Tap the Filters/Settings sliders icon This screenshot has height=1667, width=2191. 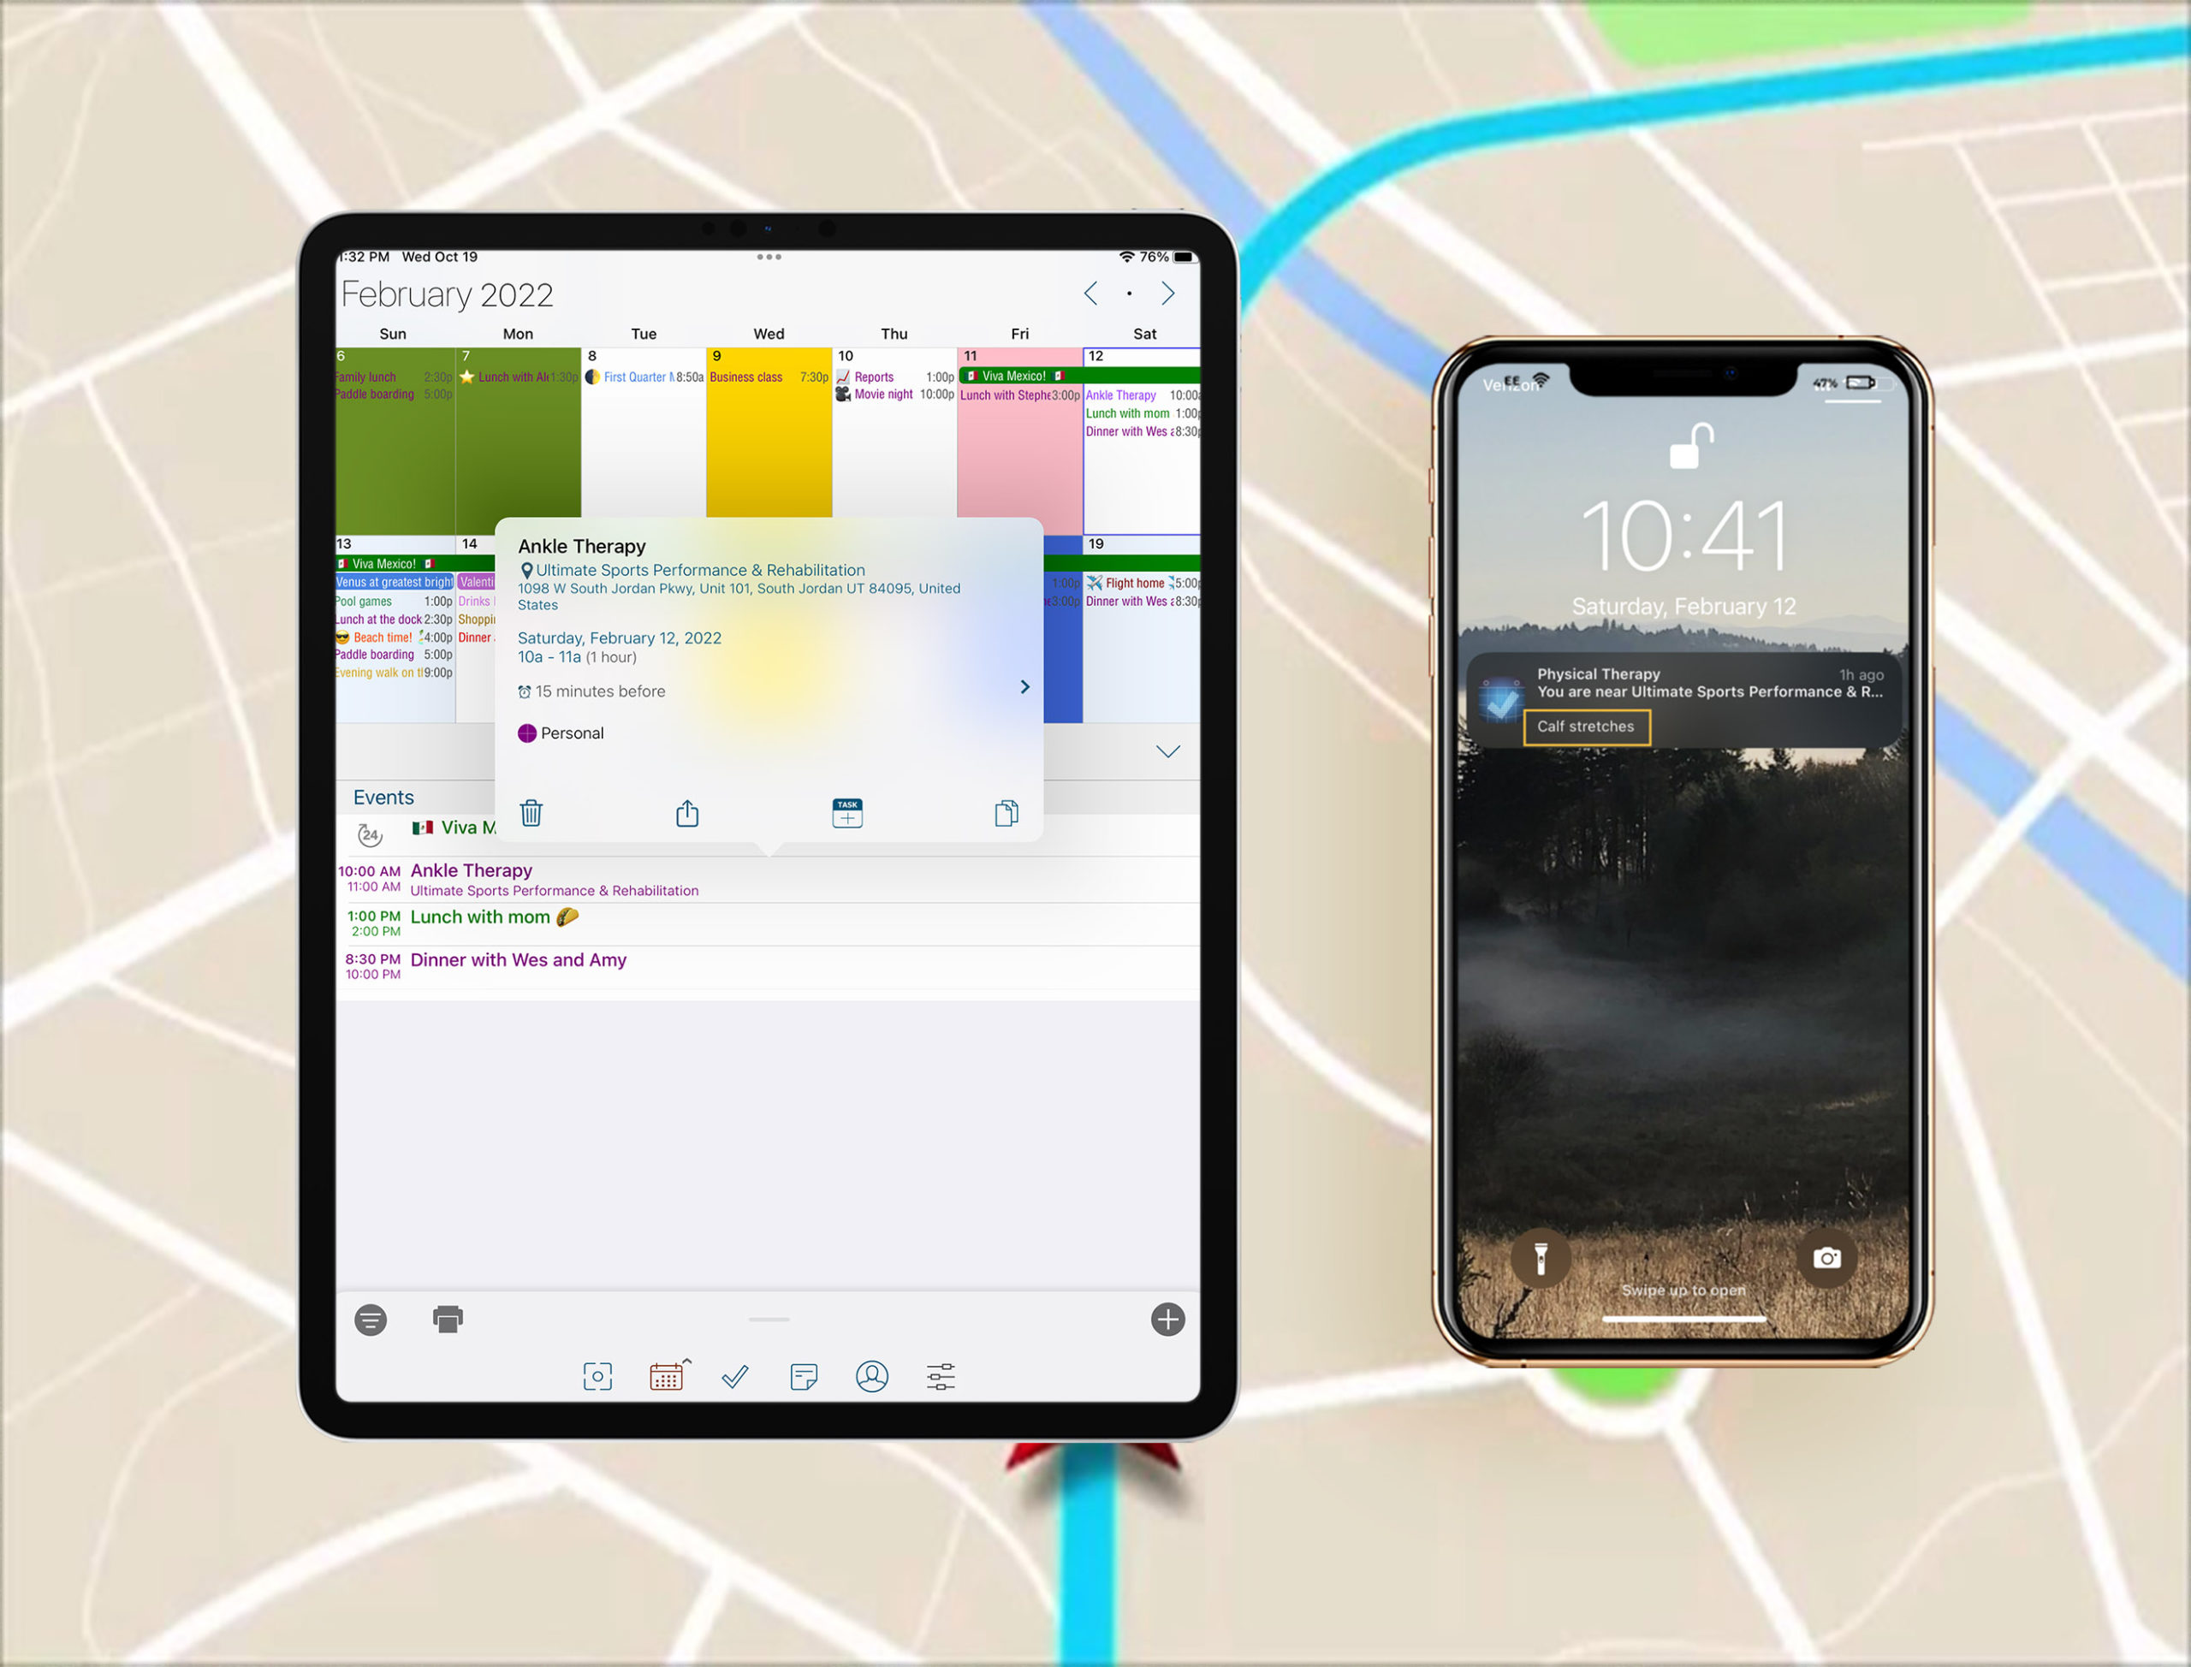(941, 1374)
